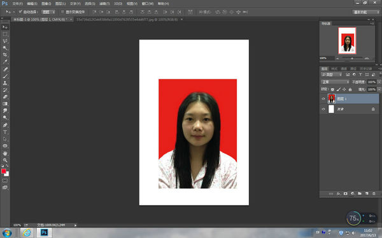The height and width of the screenshot is (238, 382).
Task: Add a layer mask
Action: pyautogui.click(x=346, y=194)
